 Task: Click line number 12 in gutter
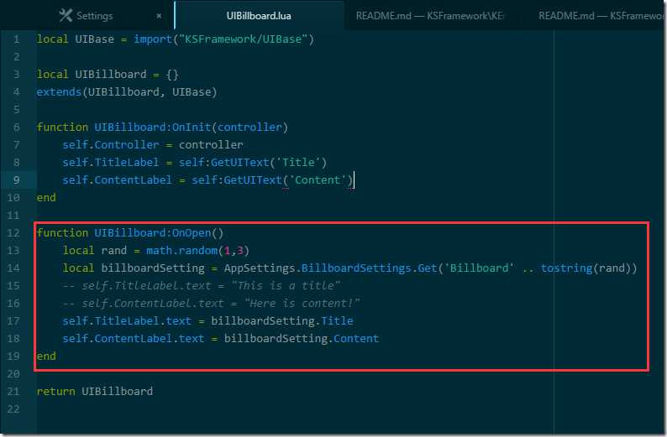coord(13,232)
